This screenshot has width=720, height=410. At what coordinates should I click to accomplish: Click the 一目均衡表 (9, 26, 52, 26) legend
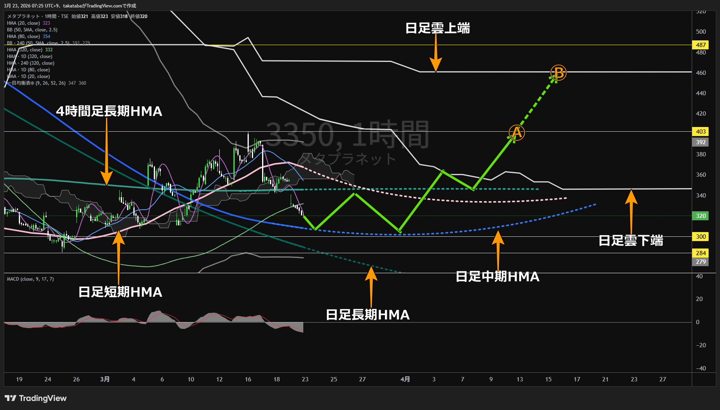click(x=46, y=83)
